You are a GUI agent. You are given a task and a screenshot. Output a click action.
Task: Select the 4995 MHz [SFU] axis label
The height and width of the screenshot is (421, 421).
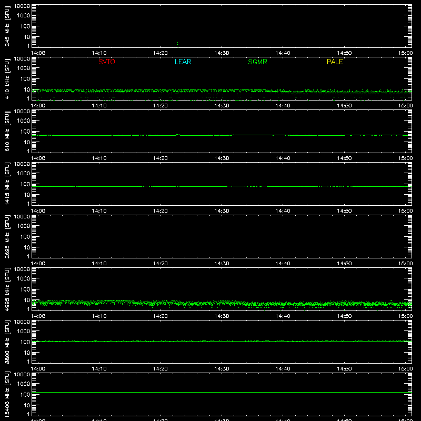[x=7, y=289]
